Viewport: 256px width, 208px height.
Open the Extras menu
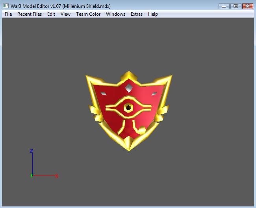pos(137,14)
